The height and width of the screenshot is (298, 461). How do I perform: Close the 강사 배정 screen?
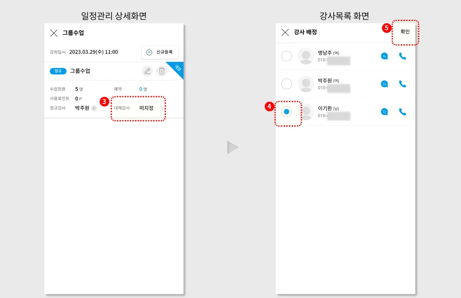coord(285,32)
